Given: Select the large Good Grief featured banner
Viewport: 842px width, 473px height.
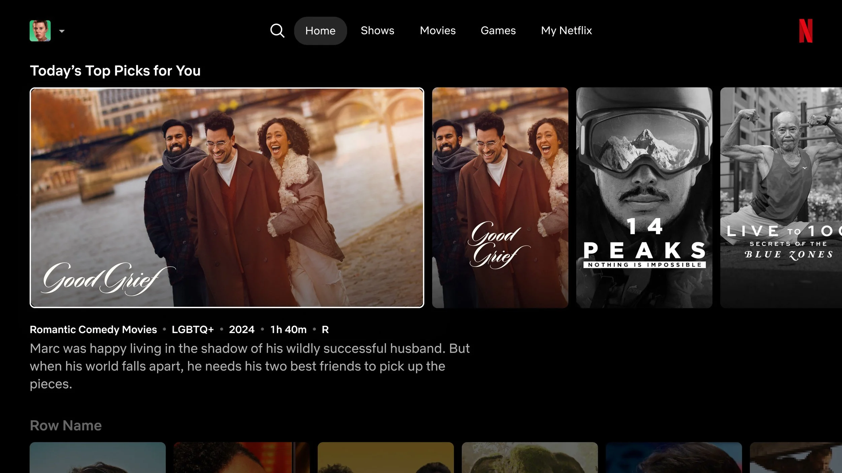Looking at the screenshot, I should point(227,197).
